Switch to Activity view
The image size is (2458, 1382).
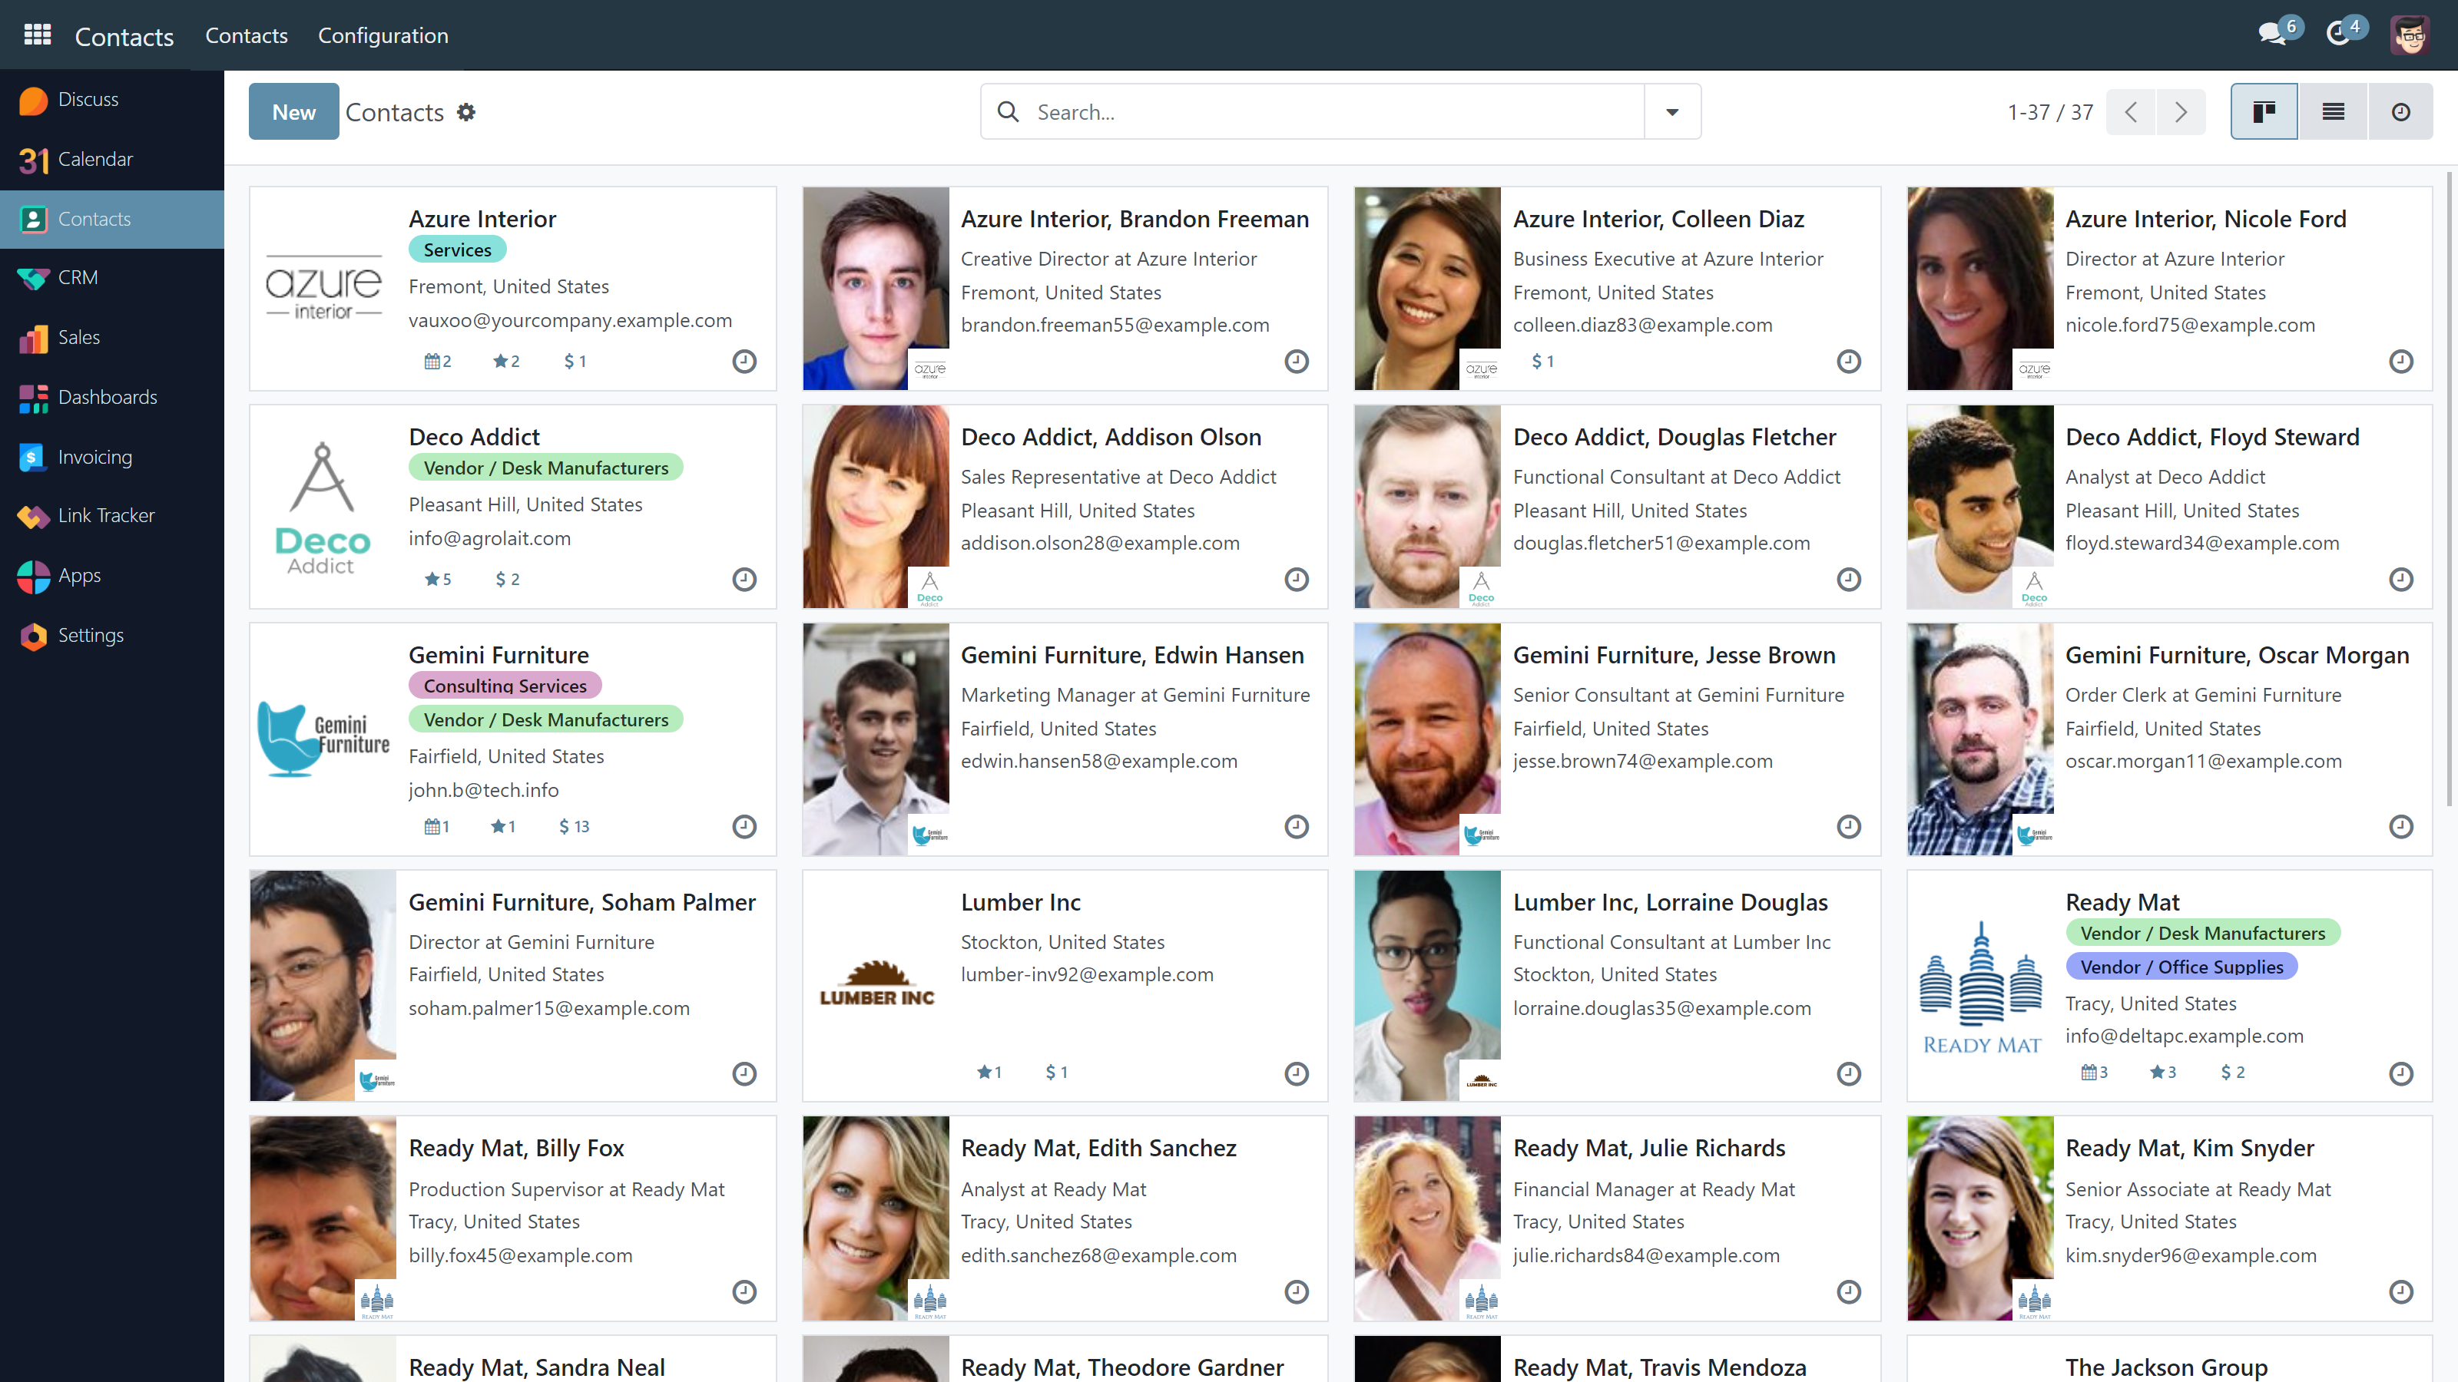(x=2400, y=113)
